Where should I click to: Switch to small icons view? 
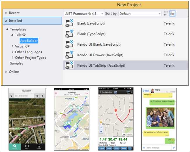point(166,13)
